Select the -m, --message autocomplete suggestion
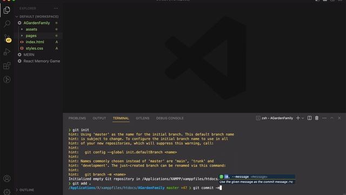This screenshot has height=195, width=346. 257,177
